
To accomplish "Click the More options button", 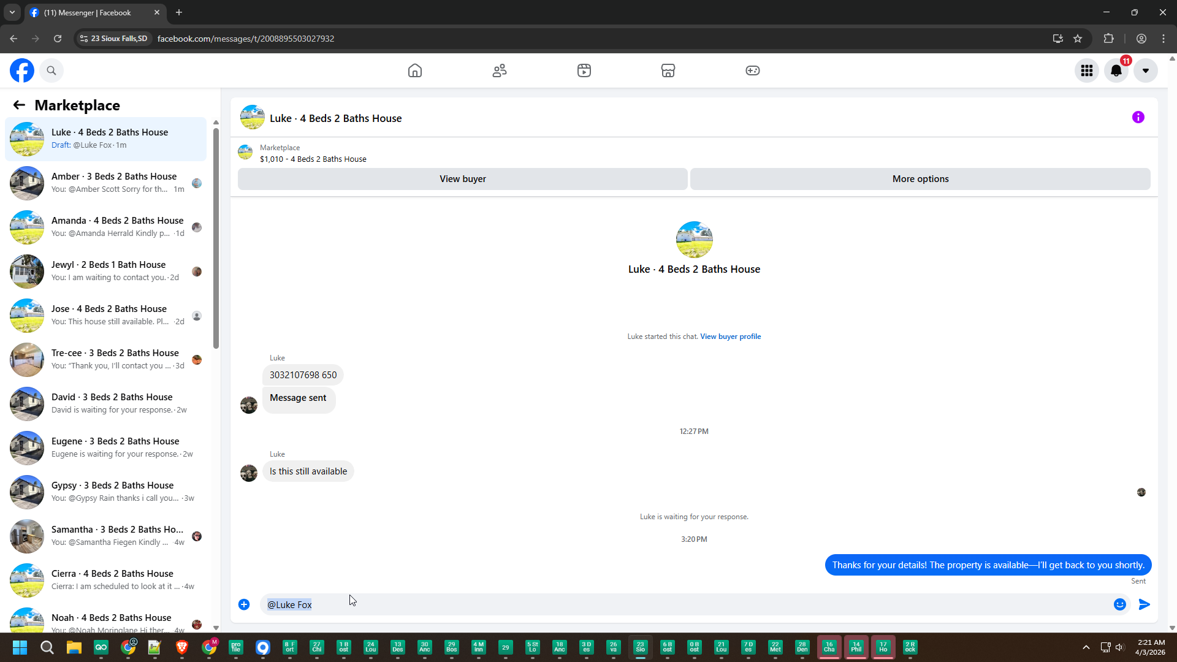I will 920,179.
